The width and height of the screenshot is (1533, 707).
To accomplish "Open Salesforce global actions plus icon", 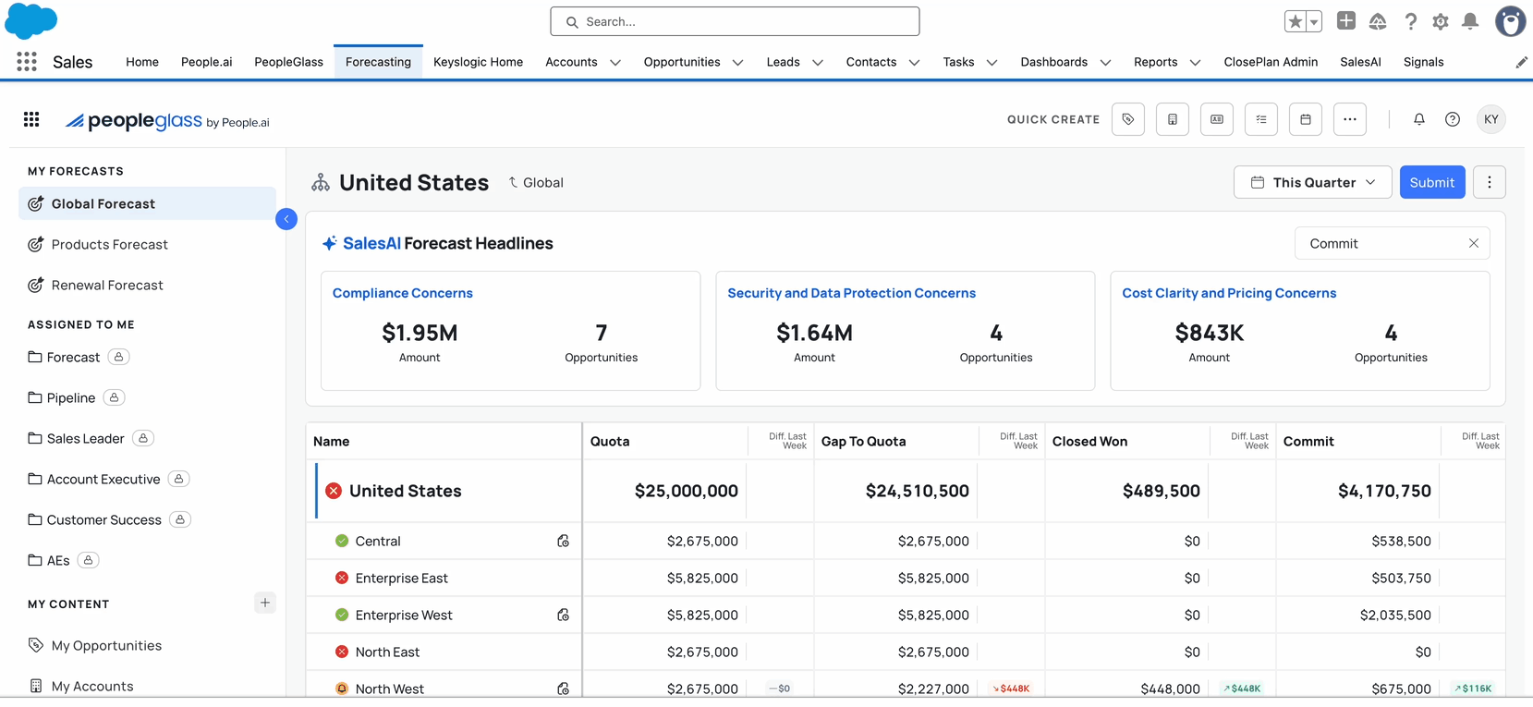I will 1346,20.
